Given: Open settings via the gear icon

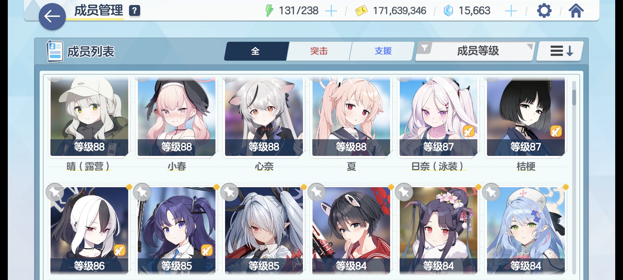Looking at the screenshot, I should coord(544,11).
